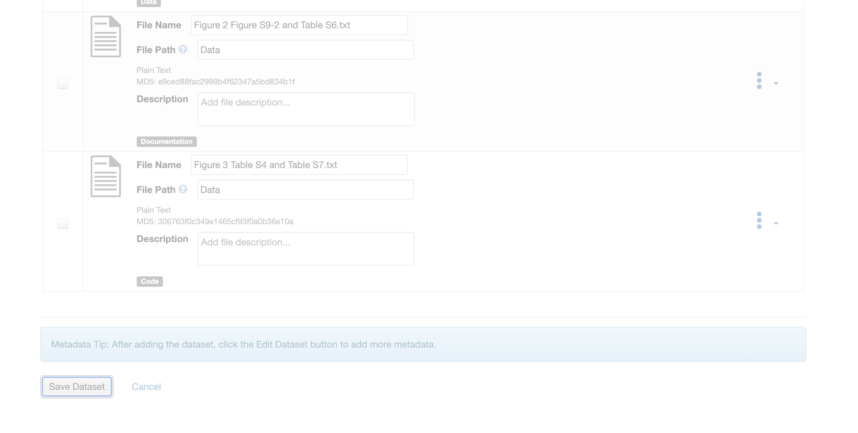Focus File Path field of Figure 2 file
This screenshot has height=433, width=858.
305,50
